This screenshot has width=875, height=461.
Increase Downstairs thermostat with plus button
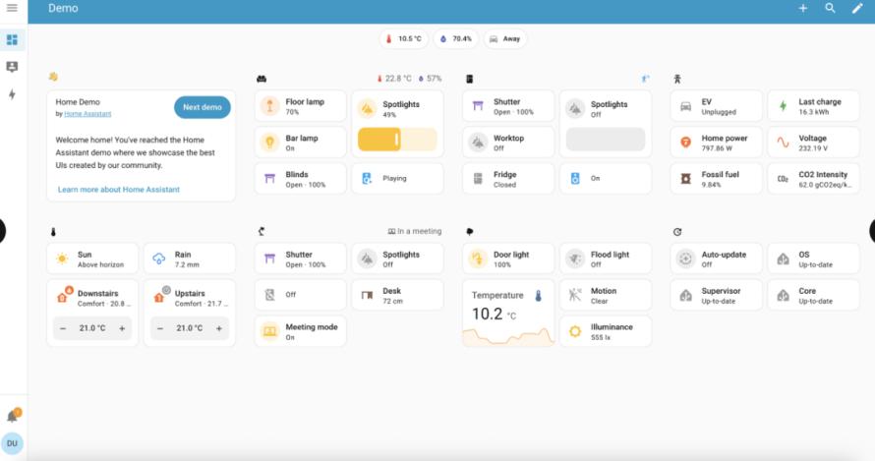point(122,328)
